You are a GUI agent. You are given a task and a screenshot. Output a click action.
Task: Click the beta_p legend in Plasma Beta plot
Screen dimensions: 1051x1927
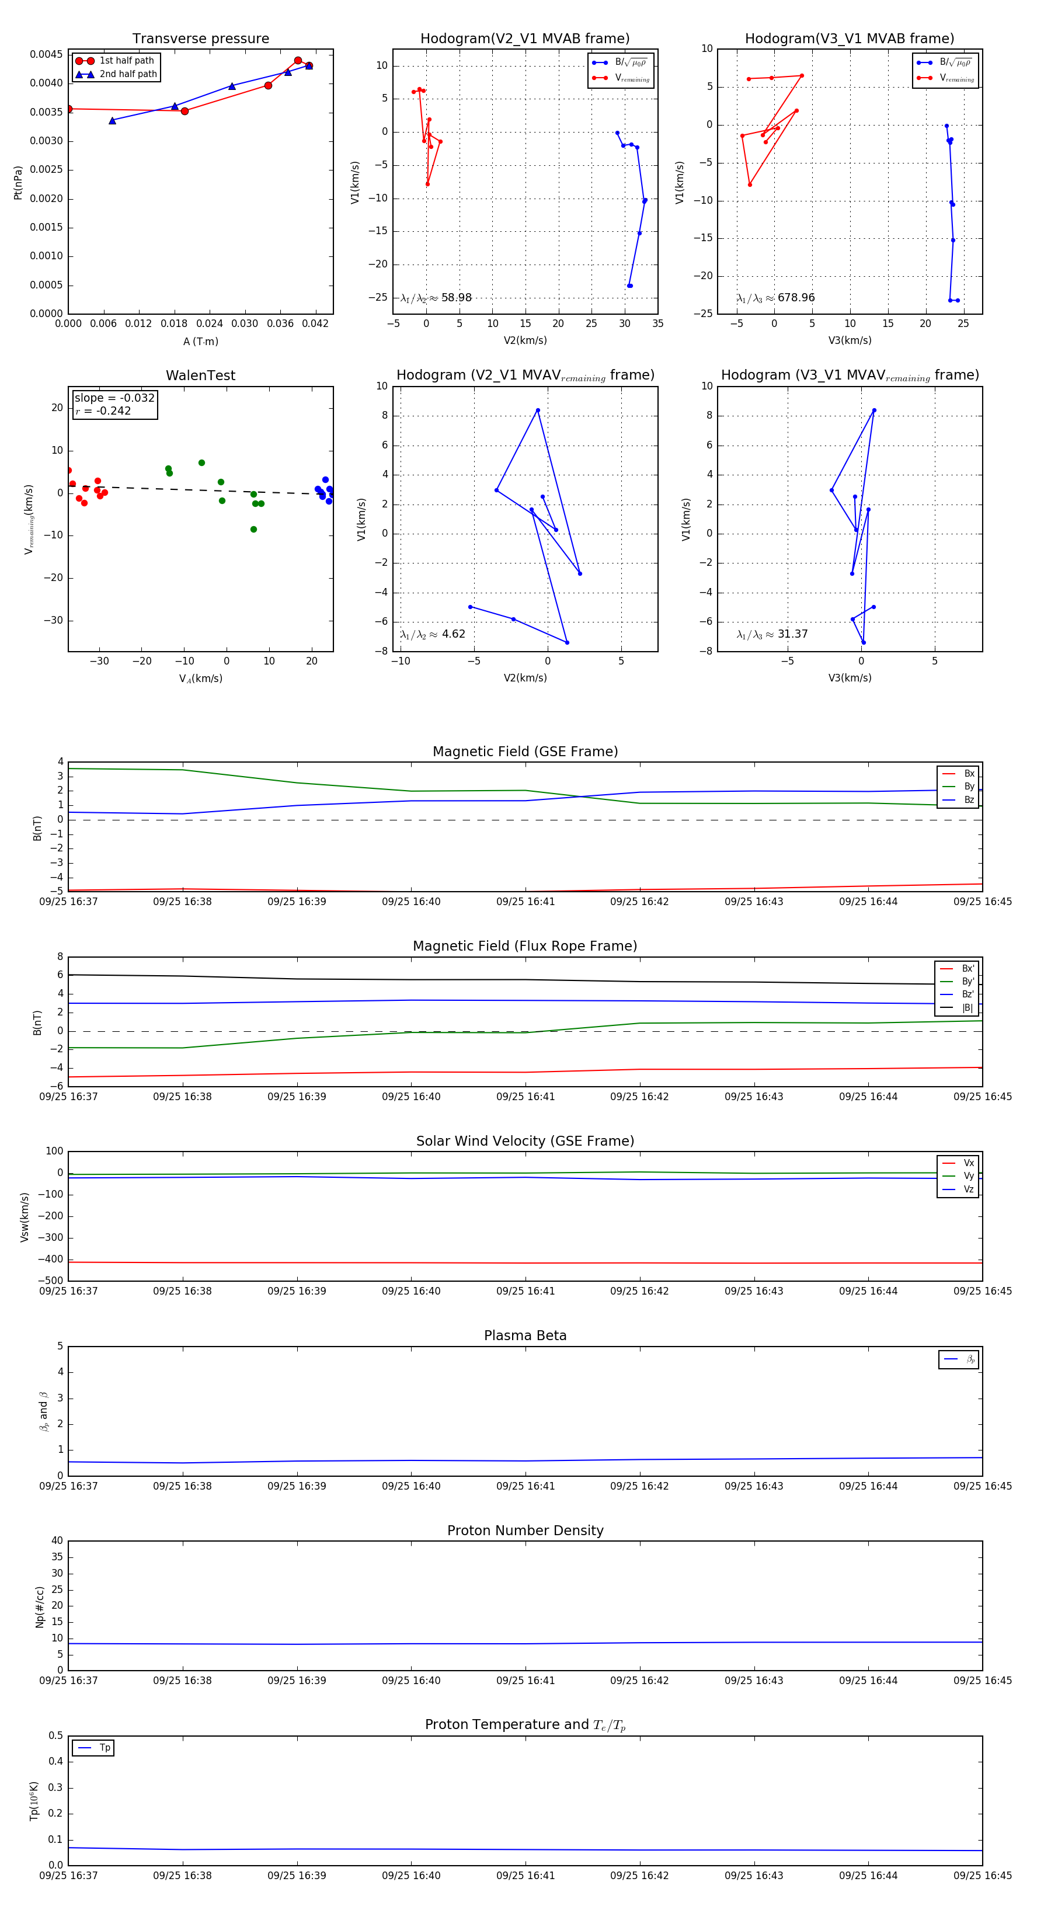click(x=959, y=1359)
